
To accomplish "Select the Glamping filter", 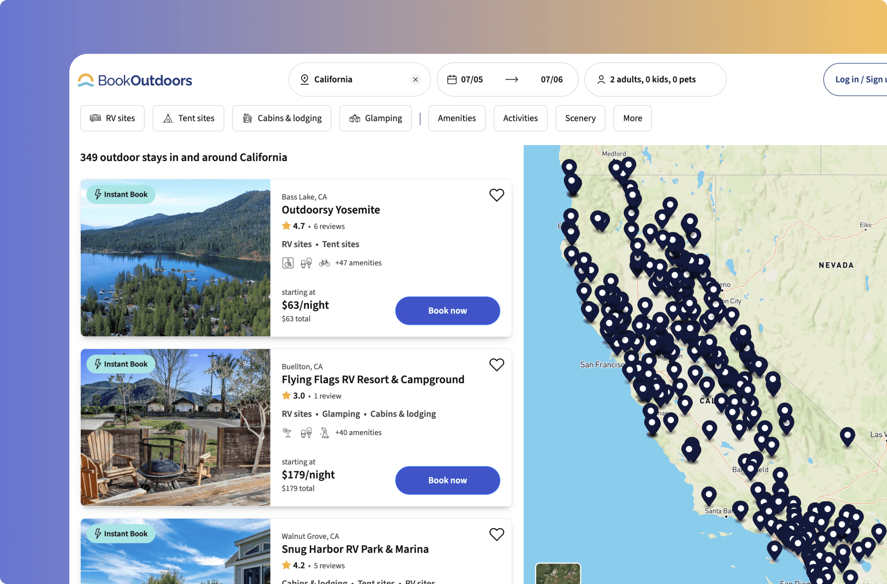I will (x=376, y=118).
